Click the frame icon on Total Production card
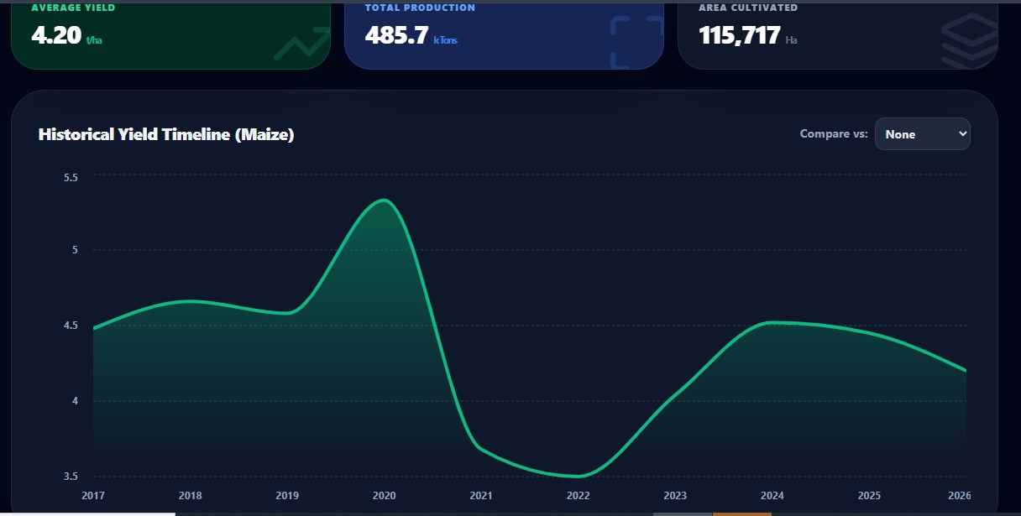Image resolution: width=1021 pixels, height=516 pixels. pos(636,42)
